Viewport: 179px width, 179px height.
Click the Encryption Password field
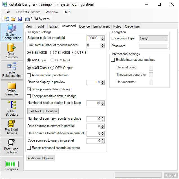(153, 46)
